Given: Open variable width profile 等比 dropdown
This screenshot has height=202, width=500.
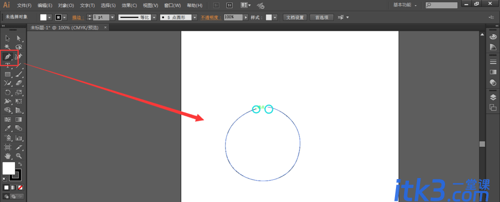Looking at the screenshot, I should (x=154, y=17).
